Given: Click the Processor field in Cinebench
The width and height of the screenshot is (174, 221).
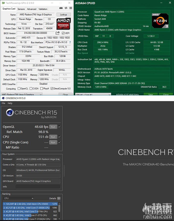Looking at the screenshot, I should (38, 159).
